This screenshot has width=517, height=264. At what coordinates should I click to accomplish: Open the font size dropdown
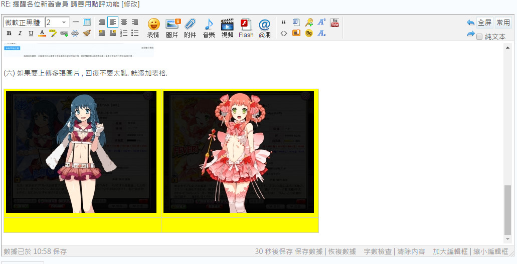click(57, 23)
